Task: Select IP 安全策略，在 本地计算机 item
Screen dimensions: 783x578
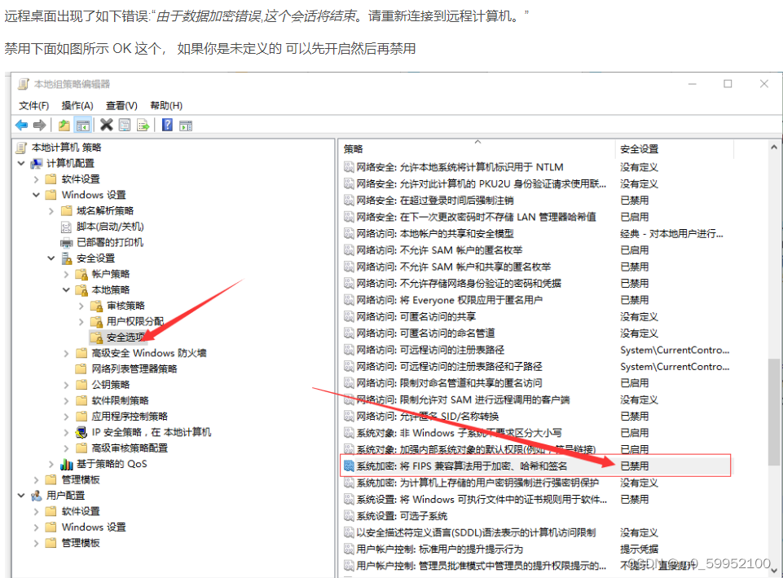Action: tap(152, 432)
